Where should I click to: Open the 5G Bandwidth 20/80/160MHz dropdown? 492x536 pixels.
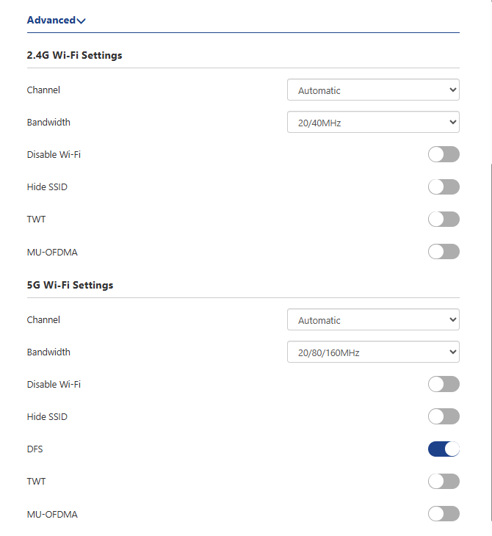click(373, 352)
